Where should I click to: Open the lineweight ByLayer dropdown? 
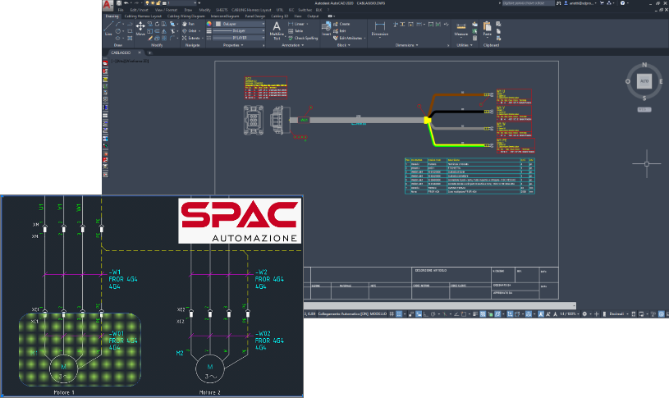(240, 30)
